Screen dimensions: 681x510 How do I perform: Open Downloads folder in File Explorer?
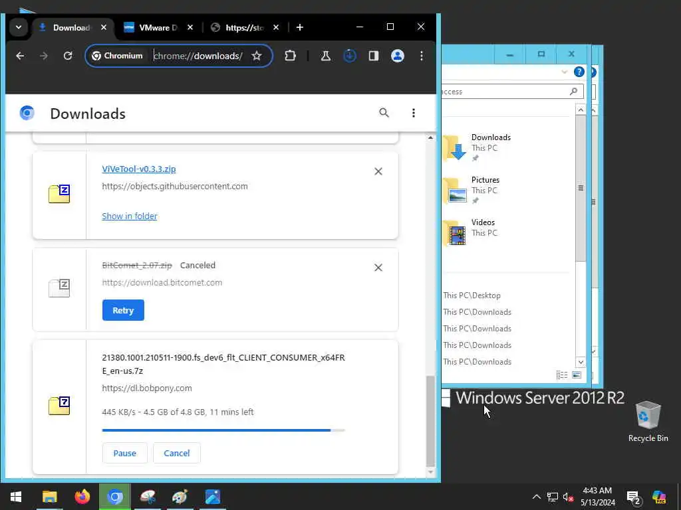(477, 147)
